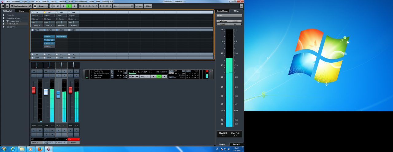Screen dimensions: 393x152
Task: Click the Stereo Out channel name label
Action: (x=73, y=142)
